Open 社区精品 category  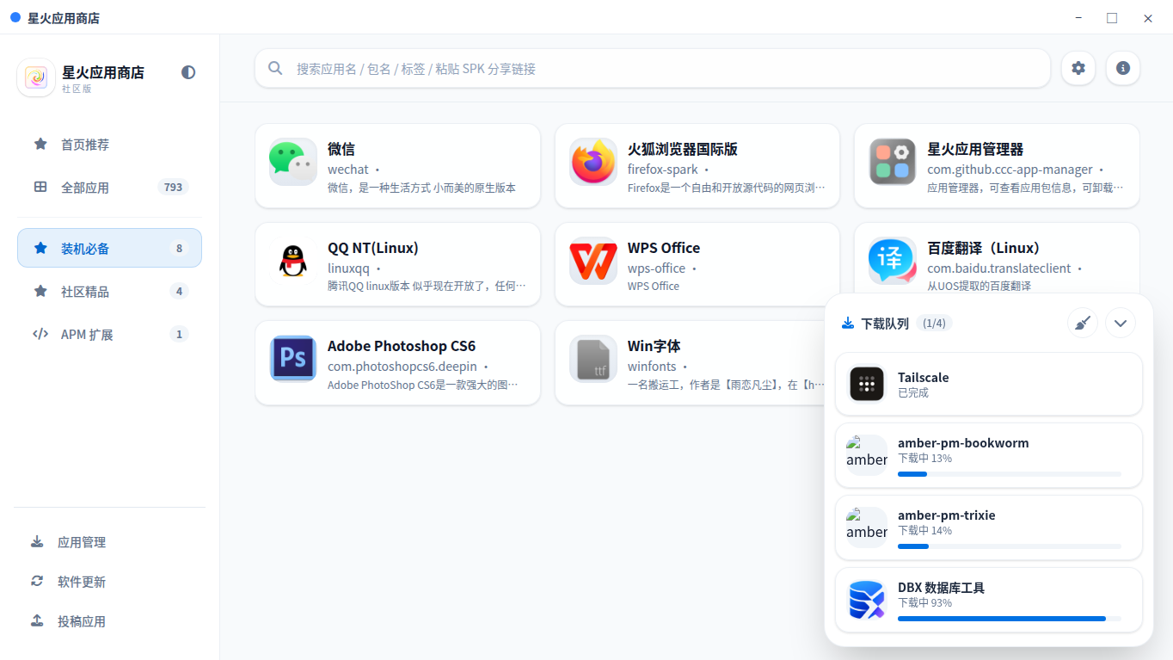110,291
